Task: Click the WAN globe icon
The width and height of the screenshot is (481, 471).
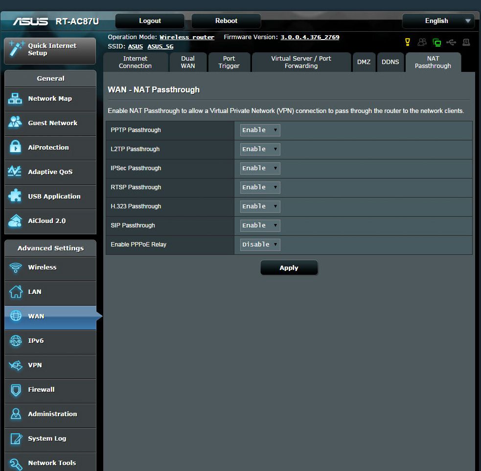Action: 16,316
